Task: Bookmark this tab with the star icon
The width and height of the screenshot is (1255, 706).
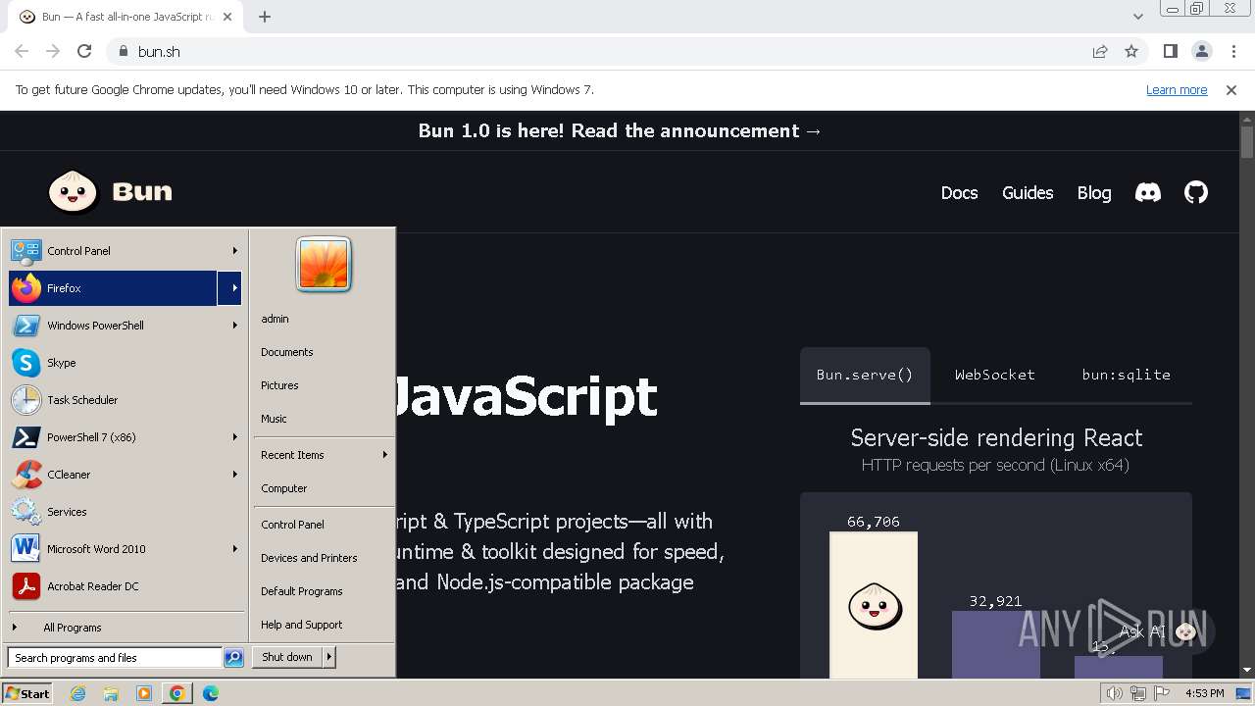Action: [1131, 51]
